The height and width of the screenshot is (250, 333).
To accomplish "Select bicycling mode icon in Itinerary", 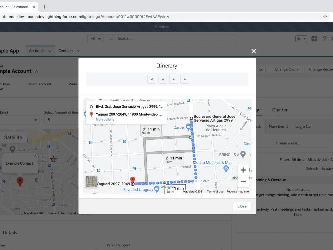I will (174, 79).
